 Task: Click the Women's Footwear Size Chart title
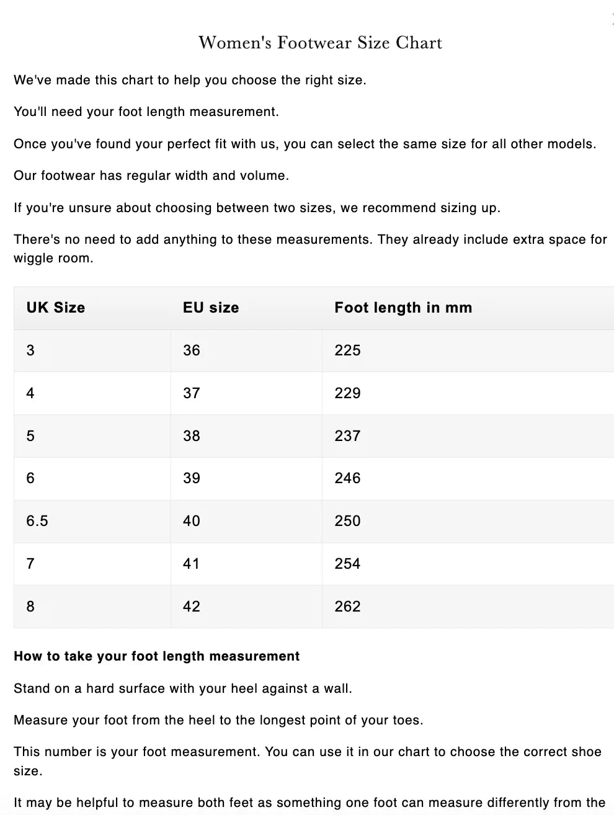pyautogui.click(x=320, y=43)
